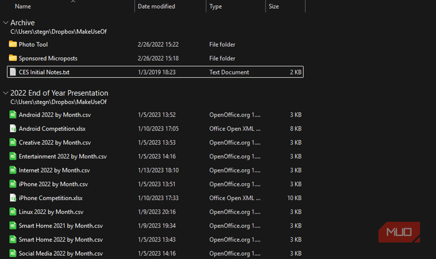
Task: Select the 2022 End of Year Presentation heading
Action: click(59, 93)
